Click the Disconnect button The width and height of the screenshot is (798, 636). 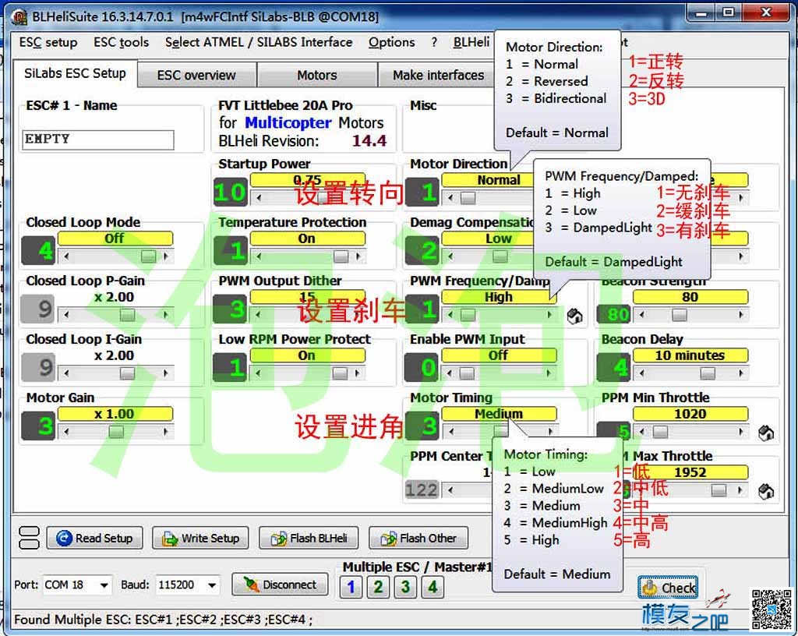tap(280, 585)
